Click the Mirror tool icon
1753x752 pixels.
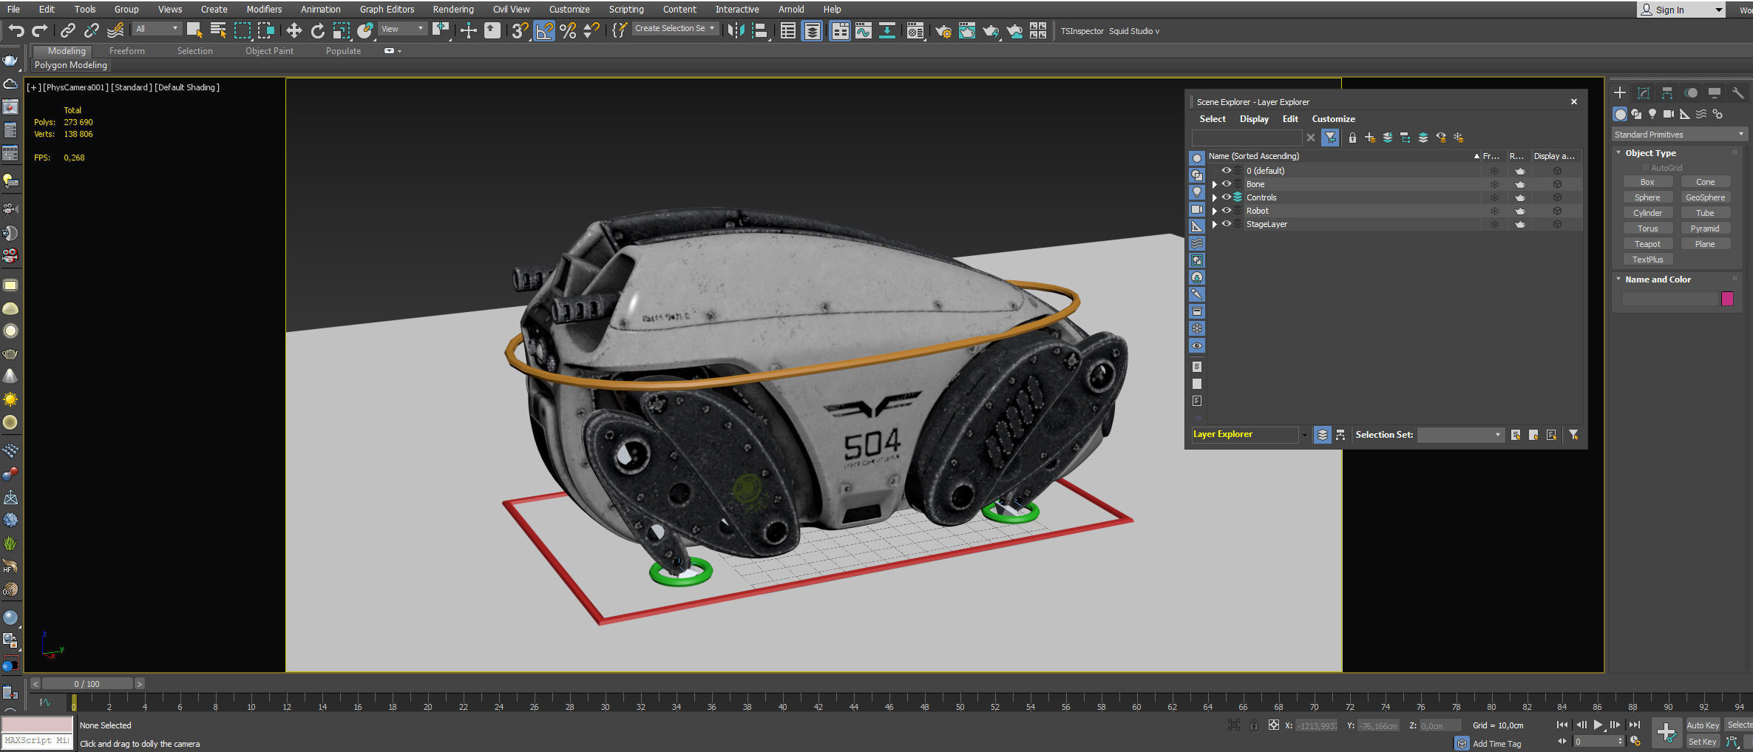pos(736,30)
